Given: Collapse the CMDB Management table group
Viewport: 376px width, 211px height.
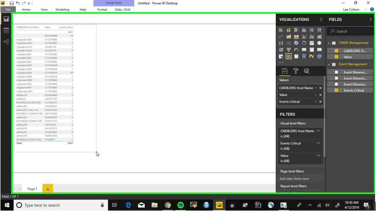Looking at the screenshot, I should point(329,43).
